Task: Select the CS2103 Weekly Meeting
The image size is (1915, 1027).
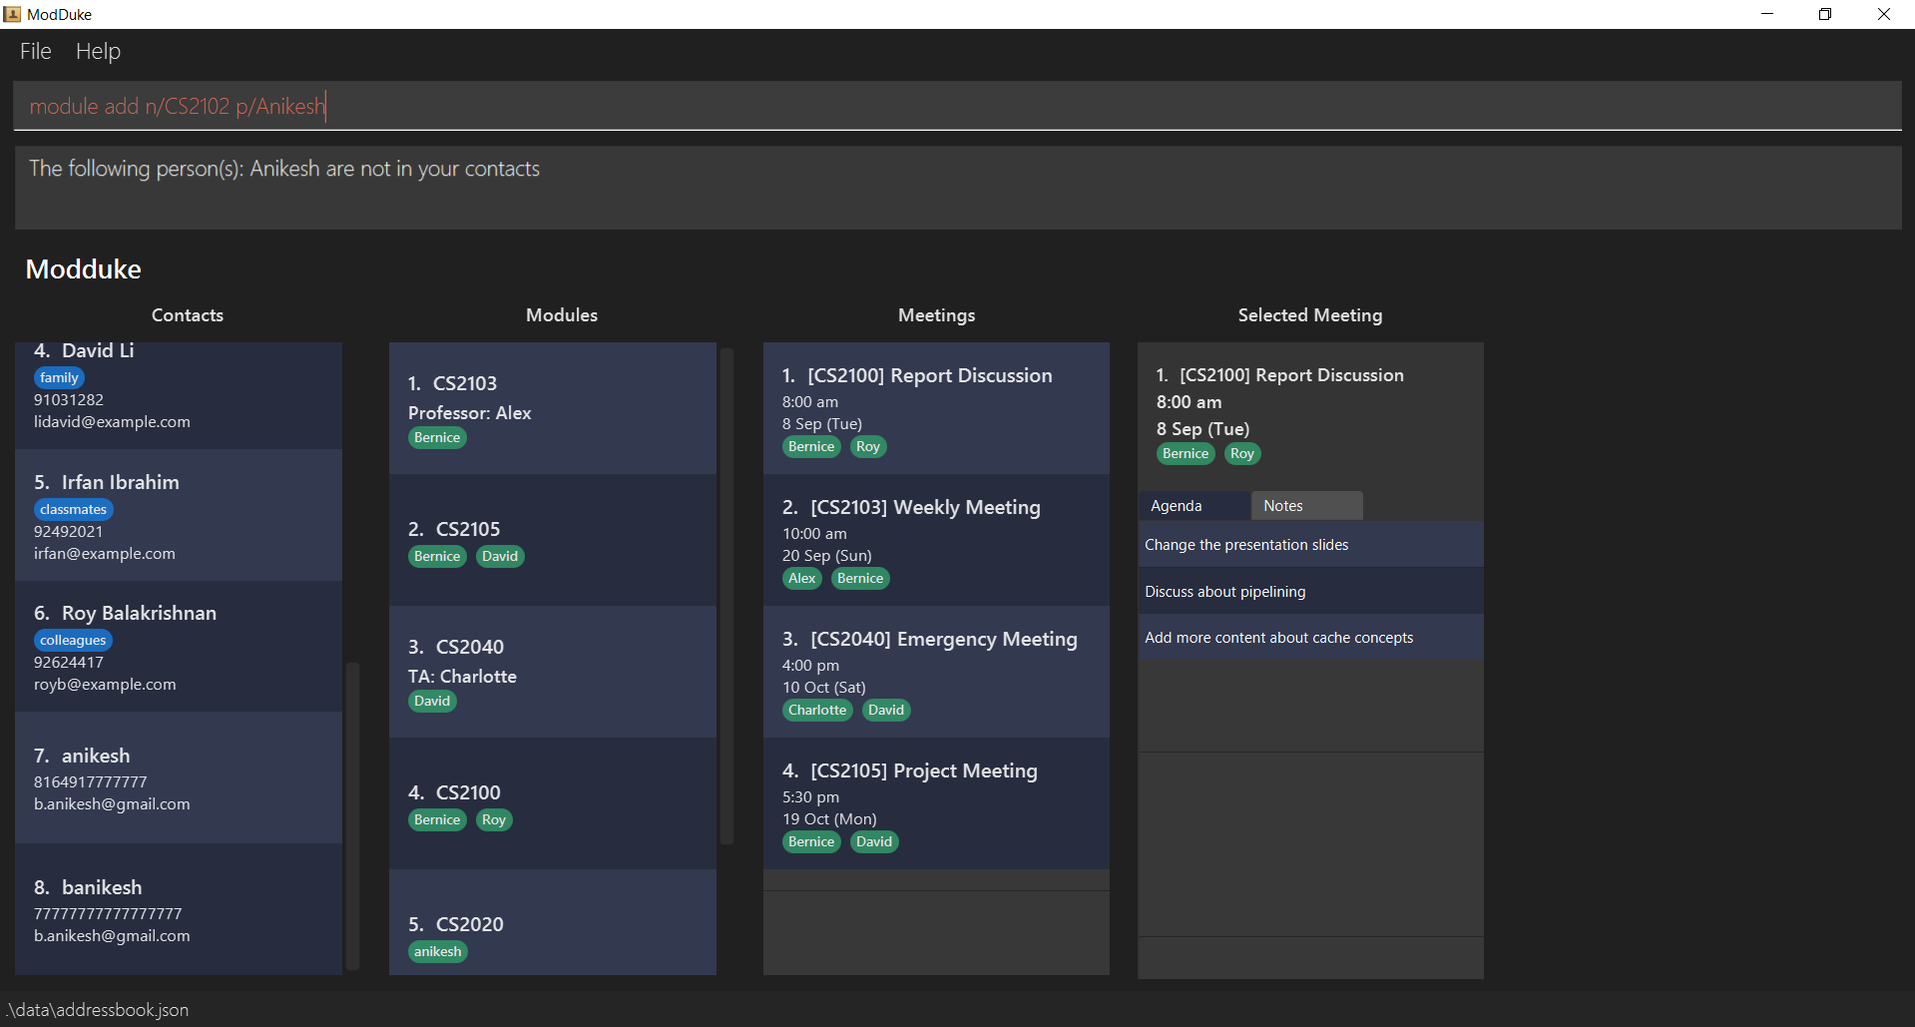Action: click(936, 540)
